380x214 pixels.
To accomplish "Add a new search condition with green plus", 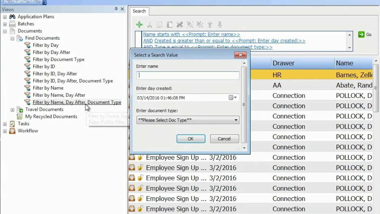I will (x=139, y=25).
